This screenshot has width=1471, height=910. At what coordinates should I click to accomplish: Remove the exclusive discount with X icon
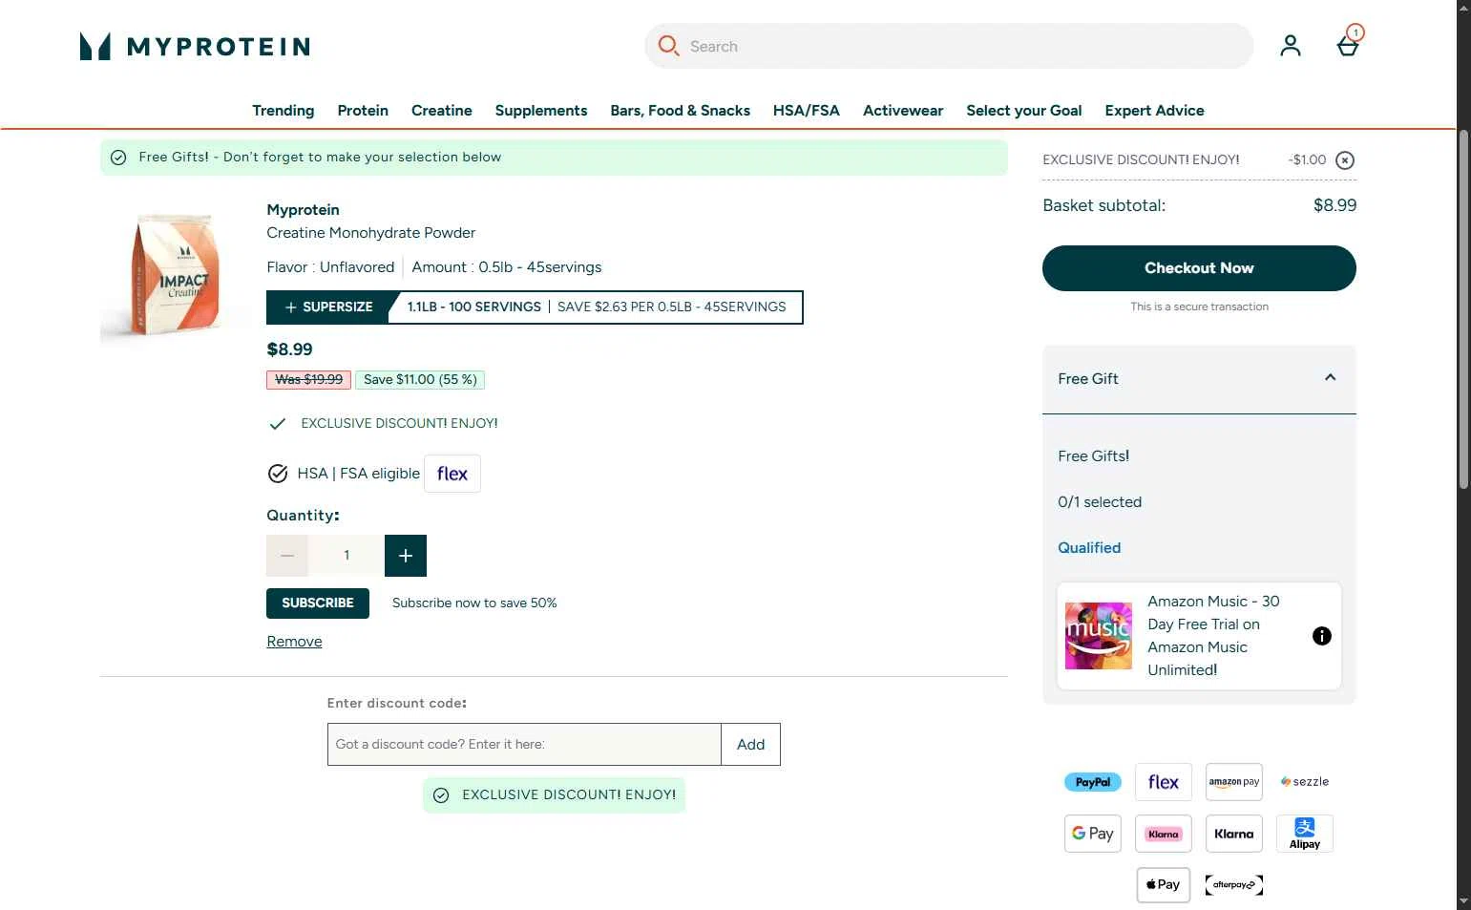point(1345,160)
